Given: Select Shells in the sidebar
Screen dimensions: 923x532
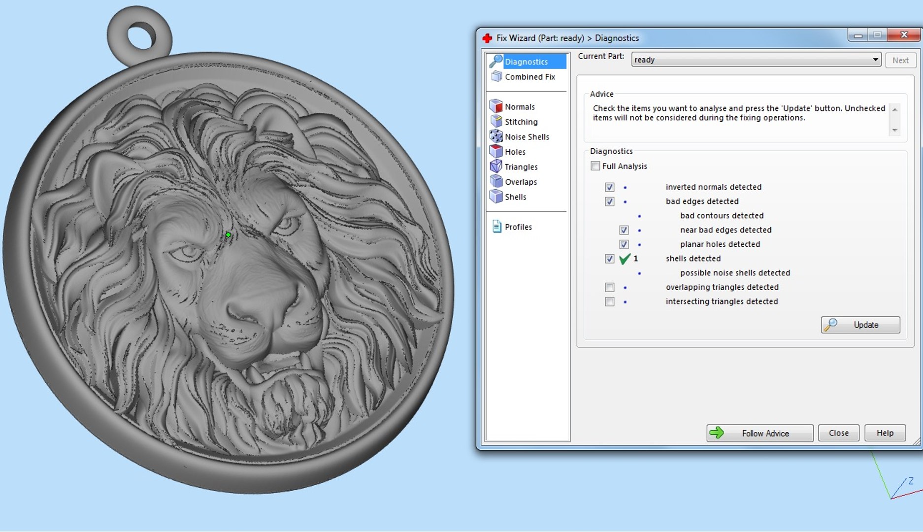Looking at the screenshot, I should pos(515,197).
